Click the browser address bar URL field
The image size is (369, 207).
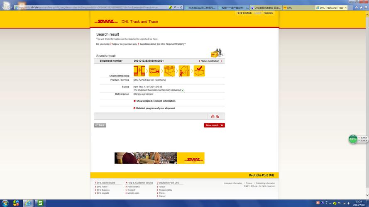point(92,7)
